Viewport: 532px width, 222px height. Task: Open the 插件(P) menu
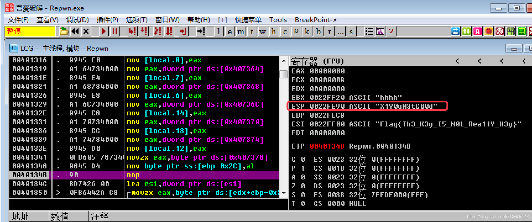(107, 20)
